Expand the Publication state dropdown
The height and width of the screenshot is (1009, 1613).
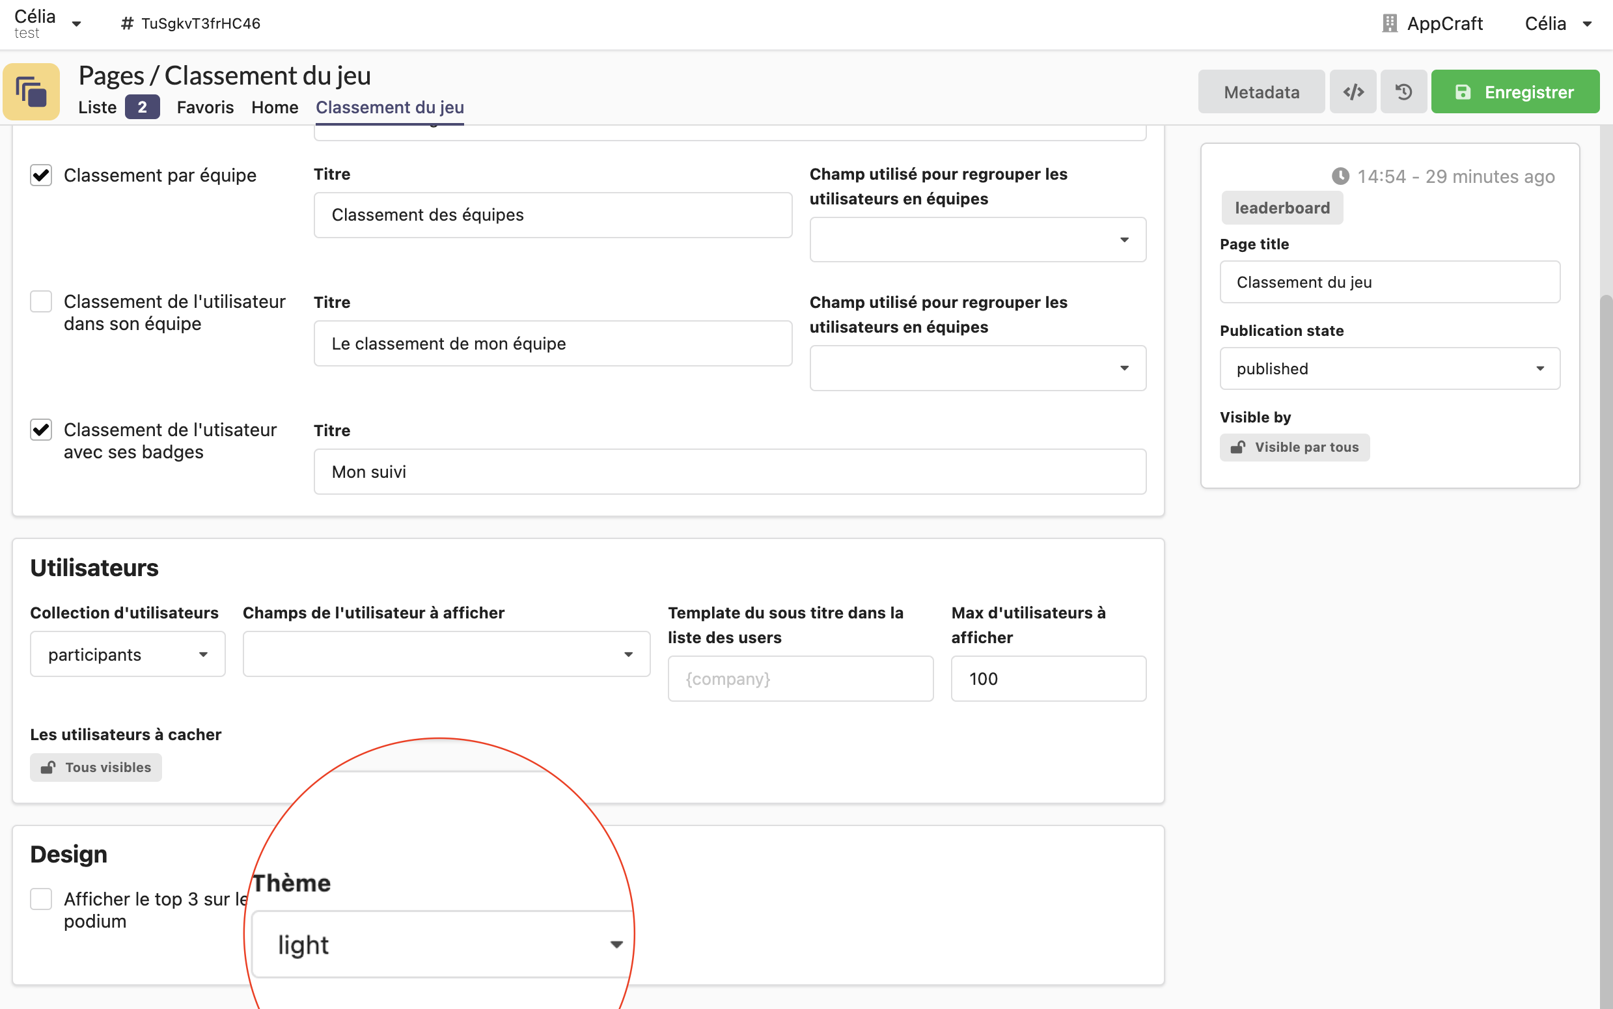(x=1390, y=368)
